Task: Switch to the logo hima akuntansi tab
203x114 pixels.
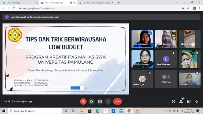Action: 96,3
